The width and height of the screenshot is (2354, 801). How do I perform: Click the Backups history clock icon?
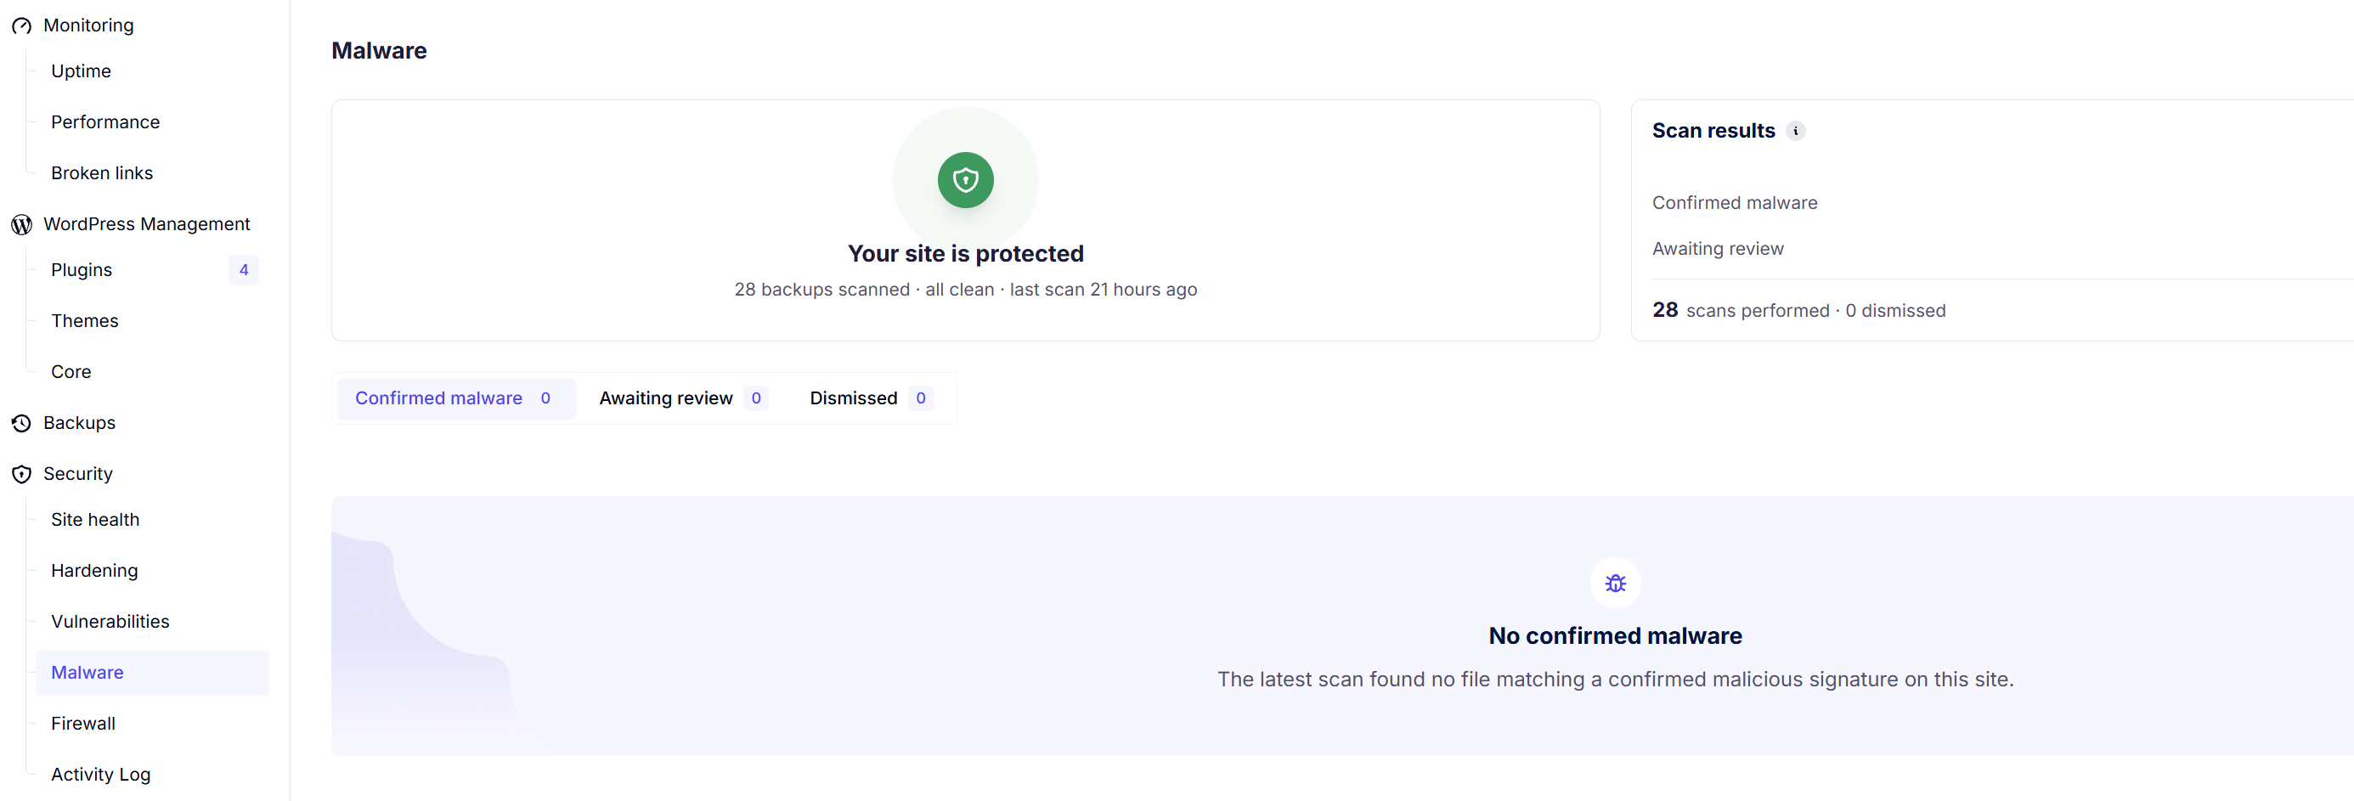pyautogui.click(x=21, y=424)
